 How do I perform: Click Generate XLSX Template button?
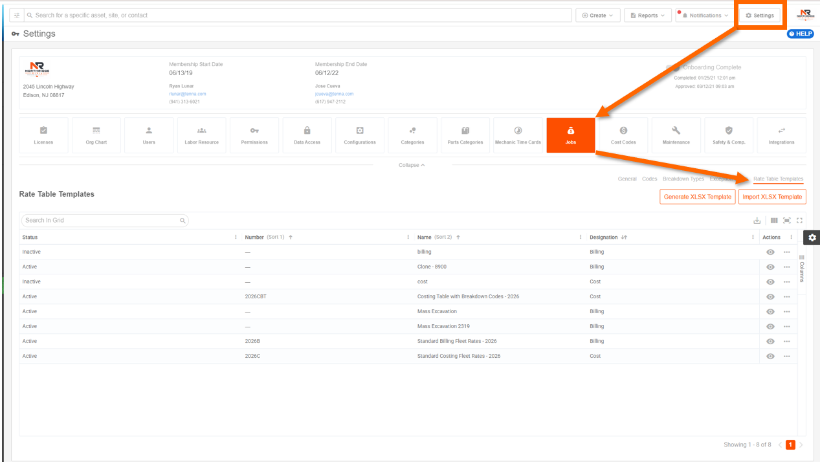[x=697, y=197]
